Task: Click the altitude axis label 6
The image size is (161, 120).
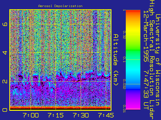Action: point(5,24)
